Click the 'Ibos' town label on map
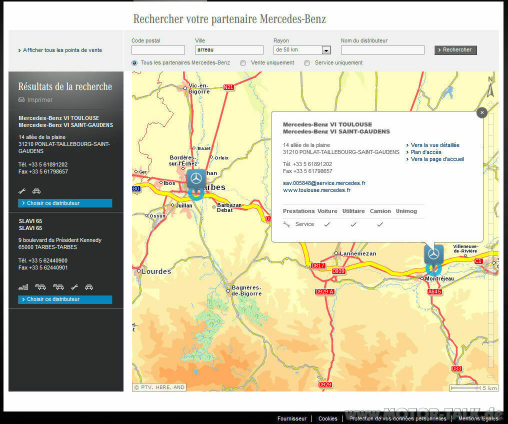This screenshot has height=424, width=508. click(169, 183)
